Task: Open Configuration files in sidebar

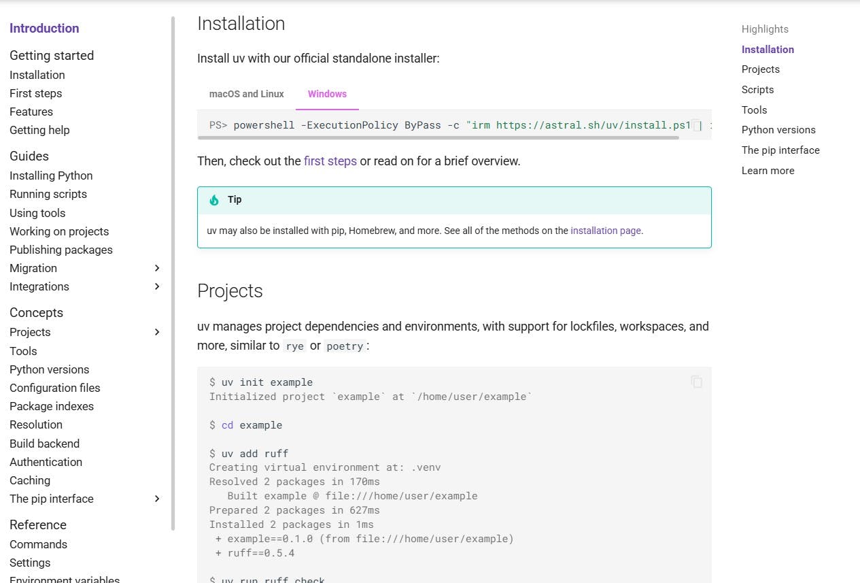Action: tap(55, 388)
